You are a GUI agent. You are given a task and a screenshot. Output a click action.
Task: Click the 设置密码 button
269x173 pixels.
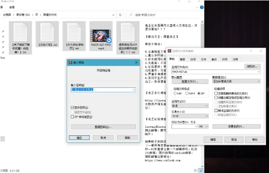[236, 126]
